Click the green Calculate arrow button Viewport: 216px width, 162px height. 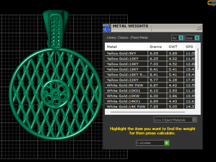(x=166, y=143)
